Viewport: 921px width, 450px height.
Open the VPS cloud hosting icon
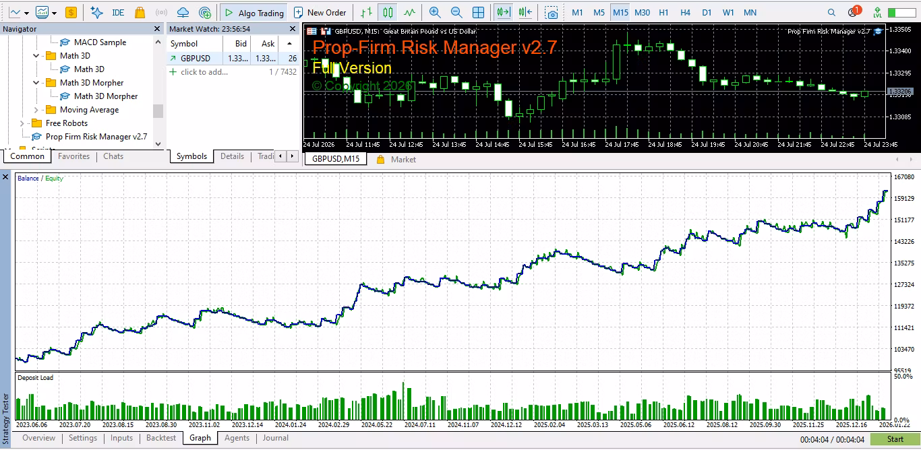(x=183, y=12)
